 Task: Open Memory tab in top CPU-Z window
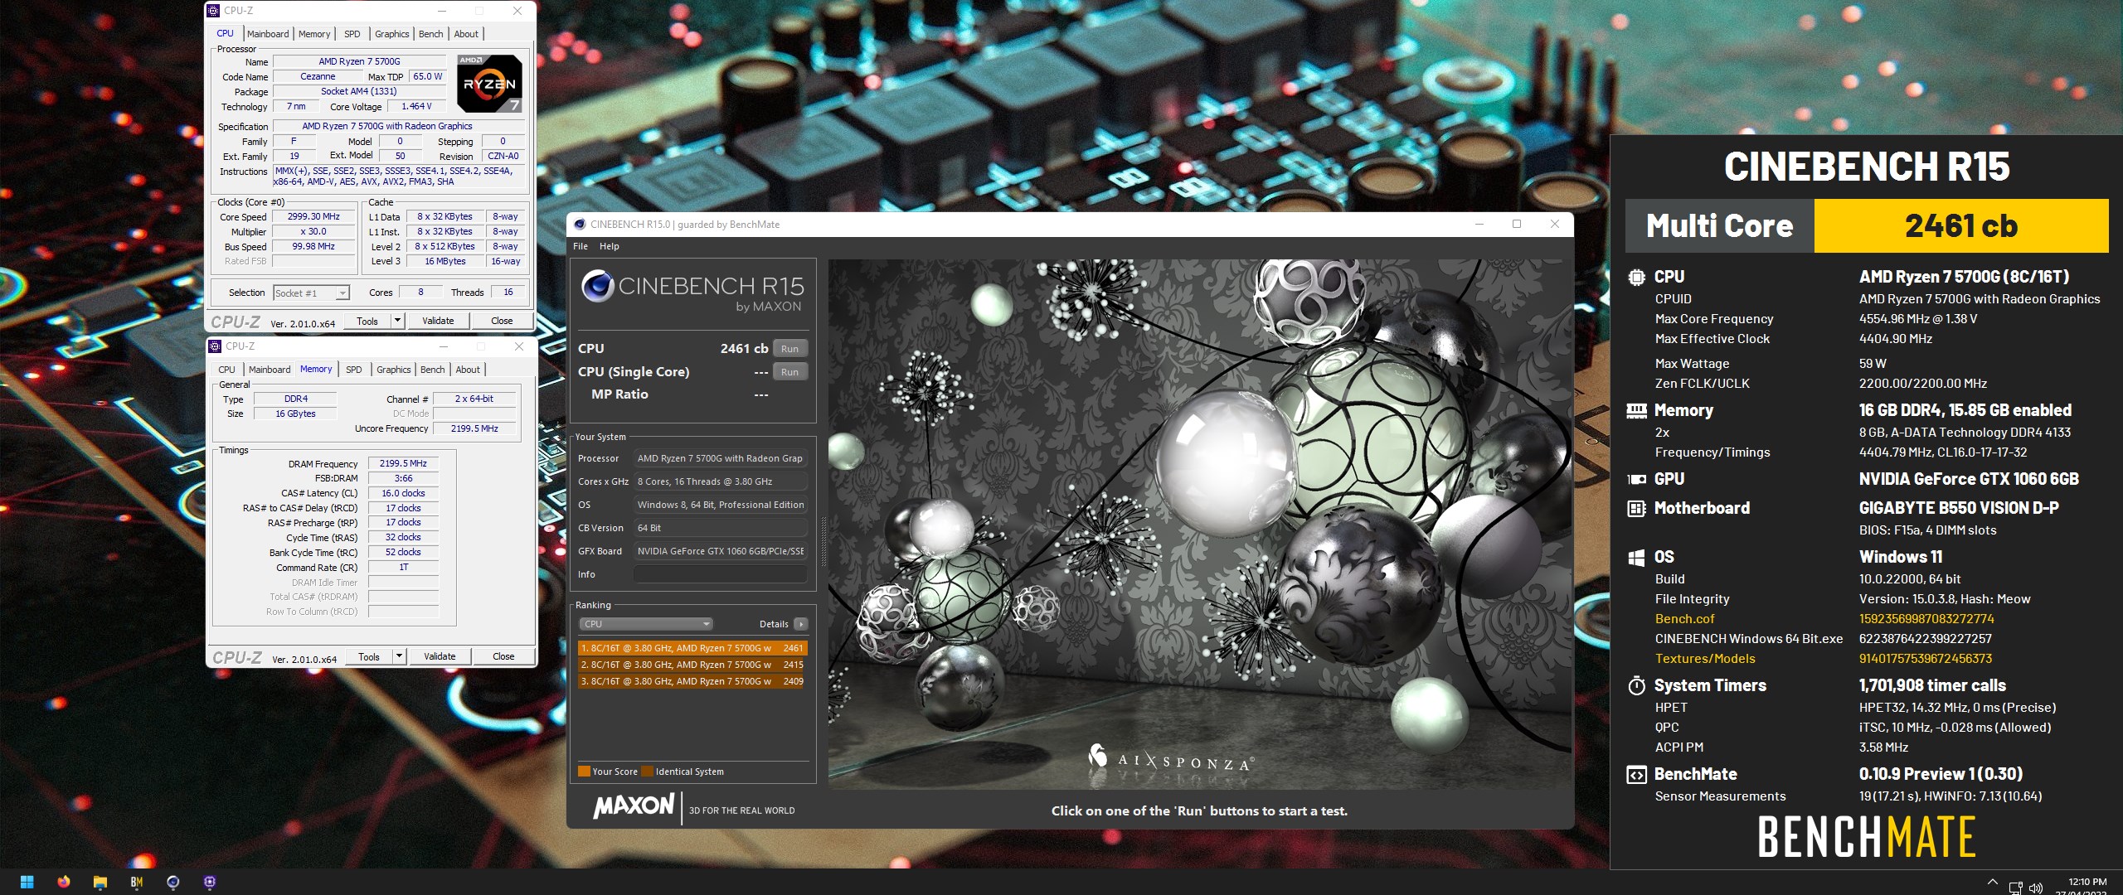click(x=314, y=34)
